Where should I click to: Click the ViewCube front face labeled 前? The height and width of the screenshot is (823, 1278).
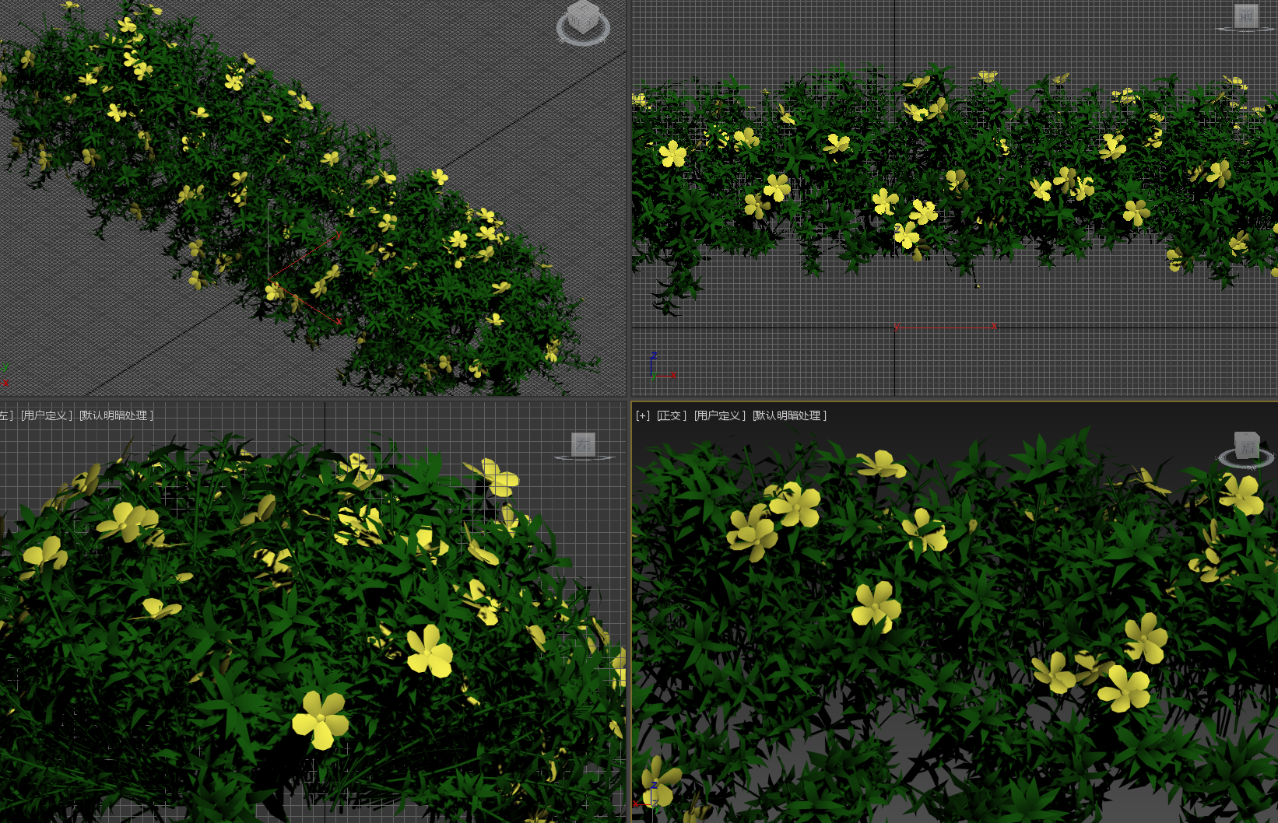[1246, 16]
